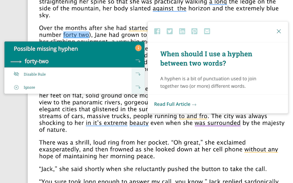Viewport: 293px width, 183px height.
Task: Choose Ignore for this suggestion
Action: point(29,87)
